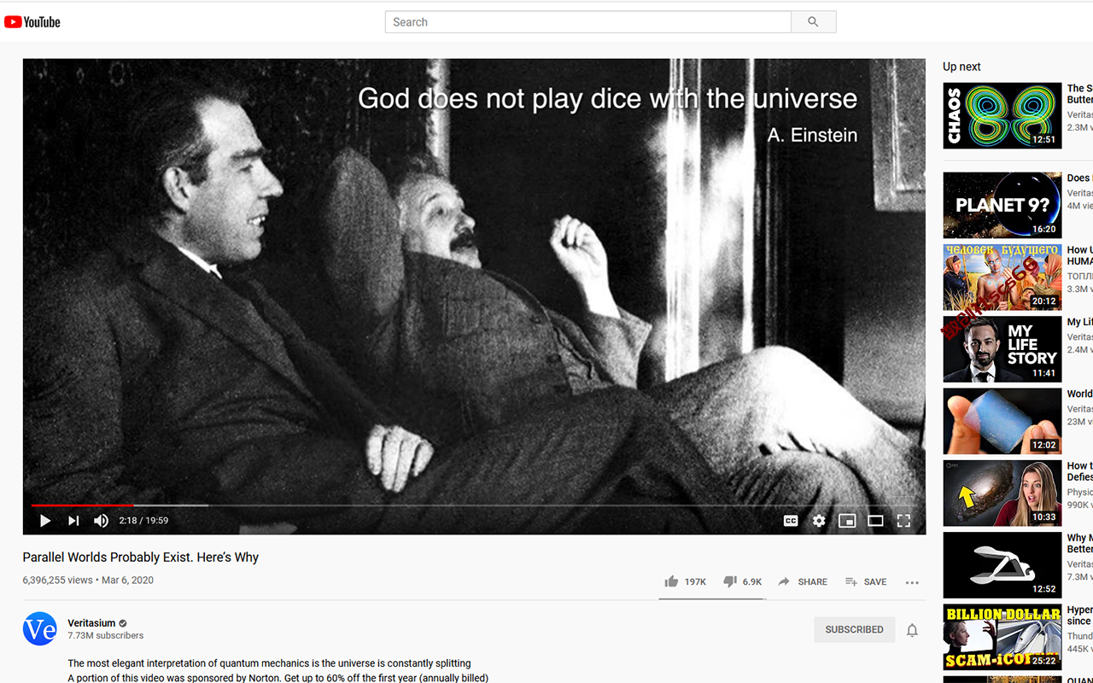The height and width of the screenshot is (683, 1093).
Task: Click the search magnifier button
Action: (813, 22)
